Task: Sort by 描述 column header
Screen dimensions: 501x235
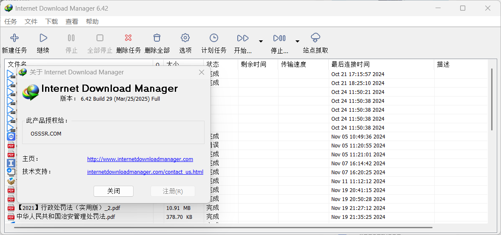Action: (461, 64)
